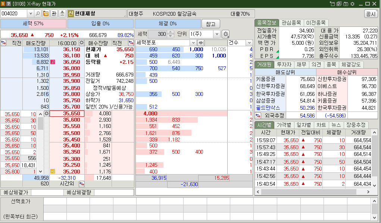Screen dimensions: 381x223
Task: Click the stock code search magnifier icon
Action: click(x=38, y=13)
